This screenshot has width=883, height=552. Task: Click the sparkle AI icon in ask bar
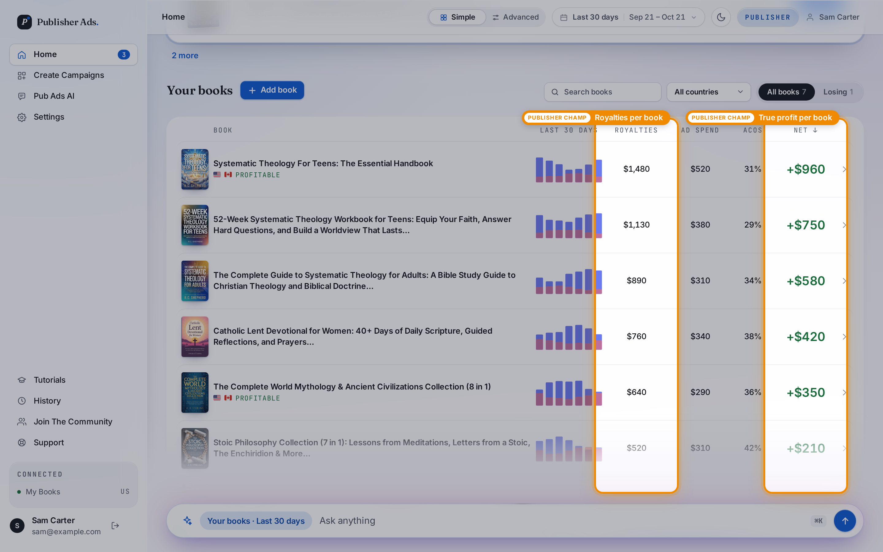click(188, 521)
